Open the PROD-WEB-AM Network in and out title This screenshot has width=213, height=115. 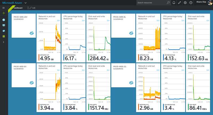tap(47, 16)
